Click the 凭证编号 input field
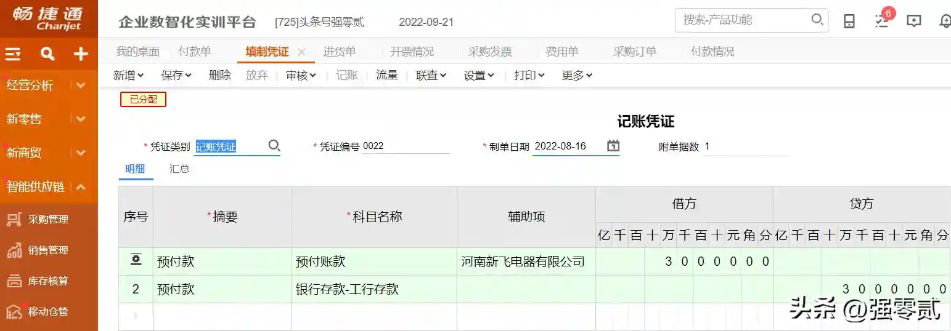951x331 pixels. (x=406, y=146)
